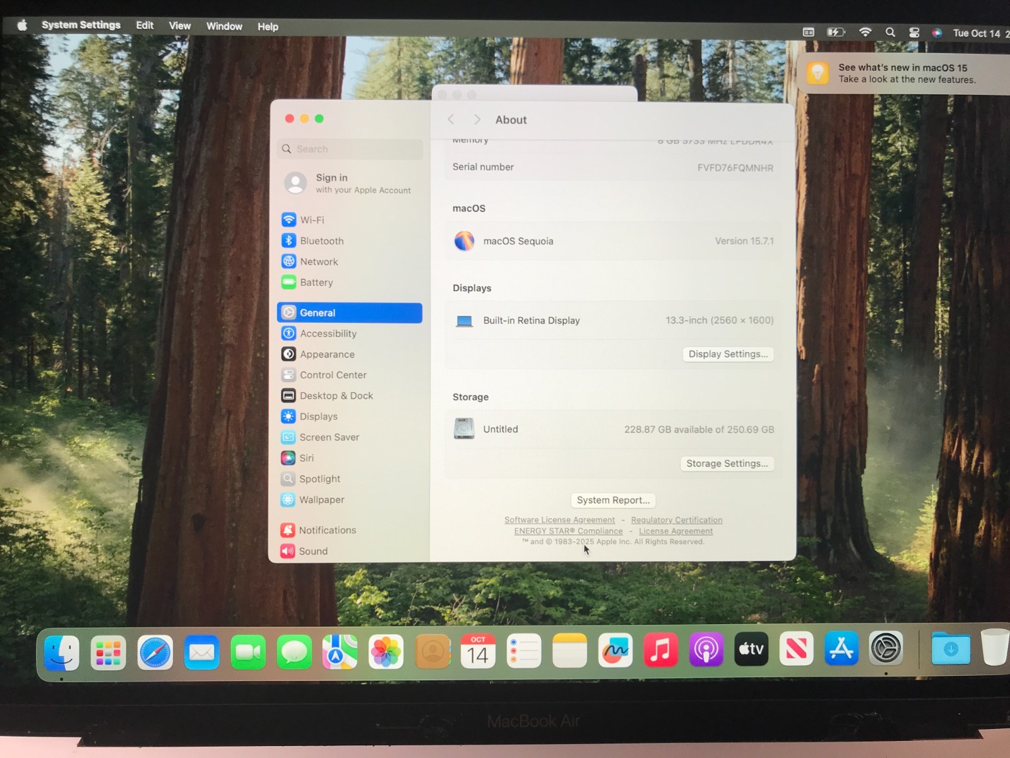Open the License Agreement link
The height and width of the screenshot is (758, 1010).
[x=675, y=531]
